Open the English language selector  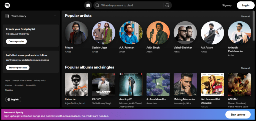click(13, 99)
